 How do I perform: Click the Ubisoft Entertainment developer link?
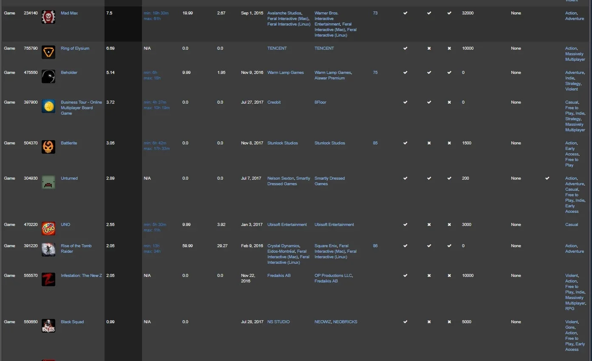click(287, 225)
